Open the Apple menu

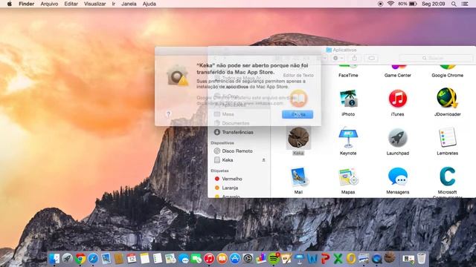click(x=9, y=4)
